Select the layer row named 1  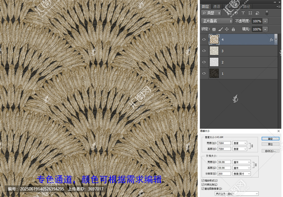(x=239, y=73)
